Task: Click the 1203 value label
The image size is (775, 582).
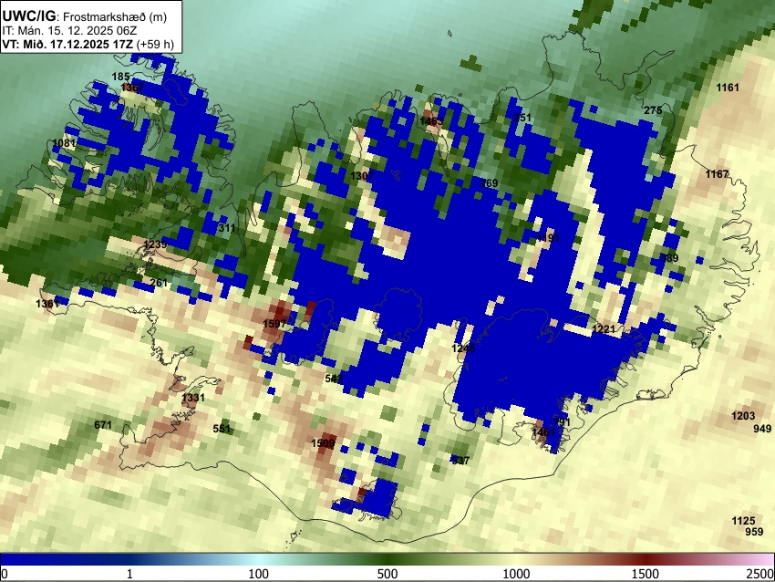Action: pyautogui.click(x=743, y=416)
